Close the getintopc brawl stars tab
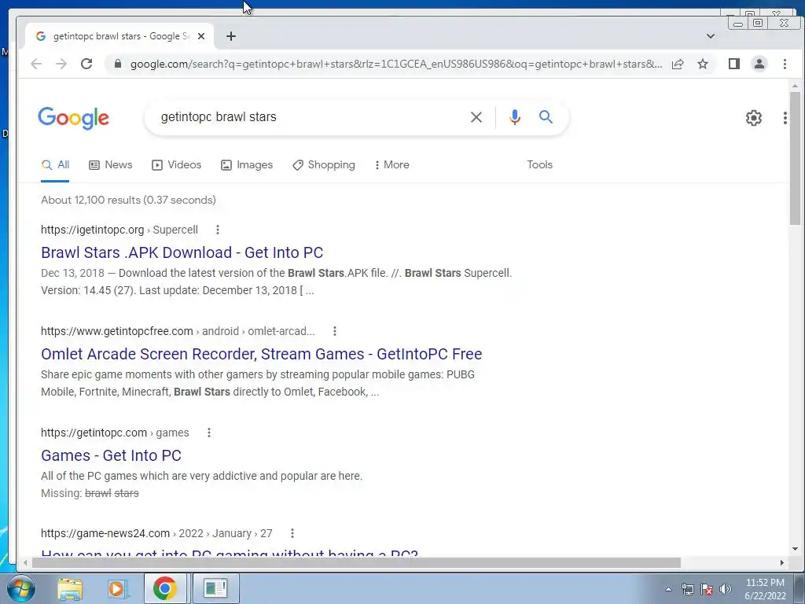Viewport: 805px width, 604px height. [201, 36]
